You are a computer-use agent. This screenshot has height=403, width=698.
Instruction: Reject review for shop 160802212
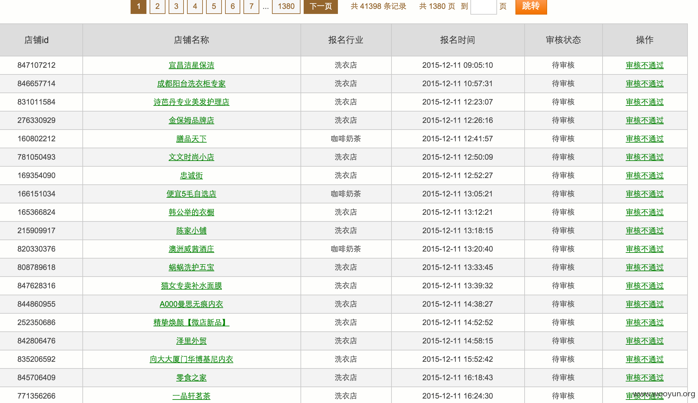click(x=645, y=139)
